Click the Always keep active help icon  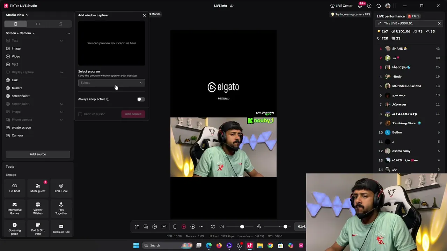click(x=108, y=99)
